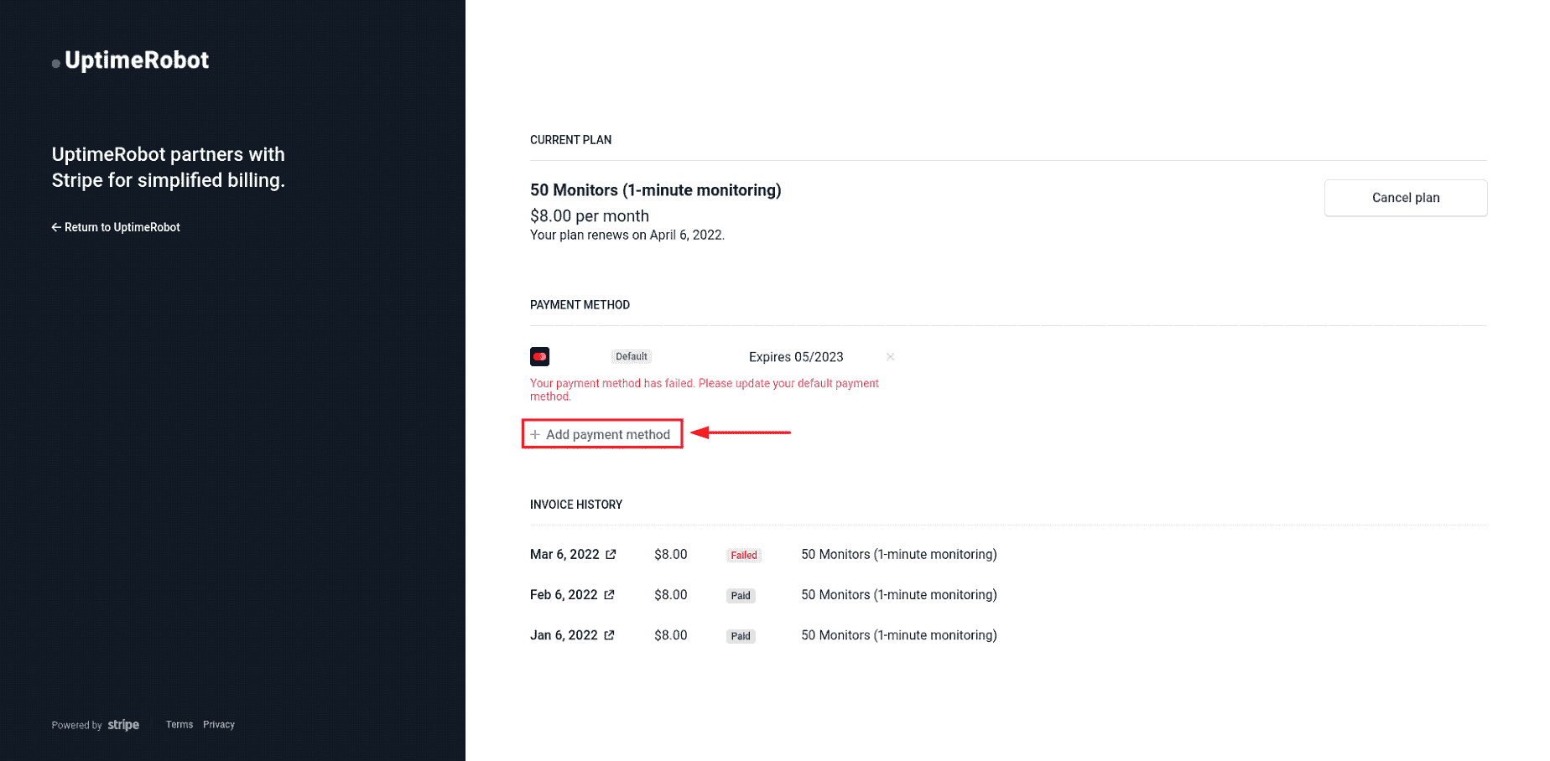Viewport: 1550px width, 761px height.
Task: Click the Mastercard payment card icon
Action: point(539,356)
